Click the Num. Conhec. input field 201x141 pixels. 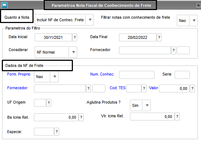[x=137, y=75]
